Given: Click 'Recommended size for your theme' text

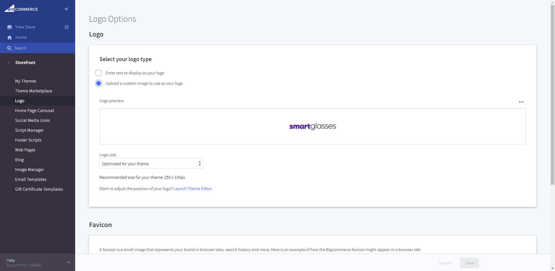Looking at the screenshot, I should [x=142, y=177].
